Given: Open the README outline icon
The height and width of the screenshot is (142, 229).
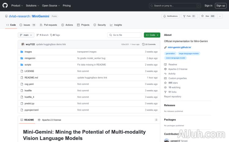Looking at the screenshot, I should click(156, 120).
